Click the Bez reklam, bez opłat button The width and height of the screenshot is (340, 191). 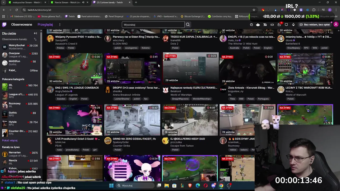[314, 25]
